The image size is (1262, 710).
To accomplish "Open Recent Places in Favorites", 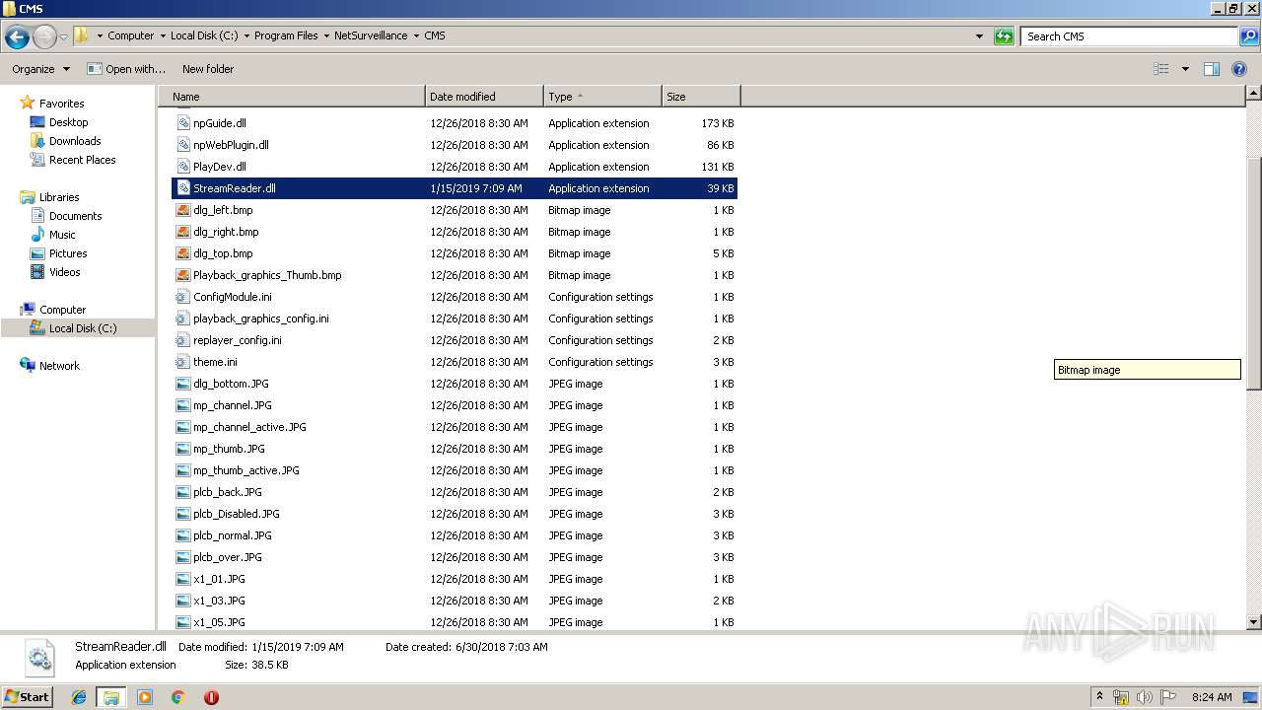I will (82, 160).
